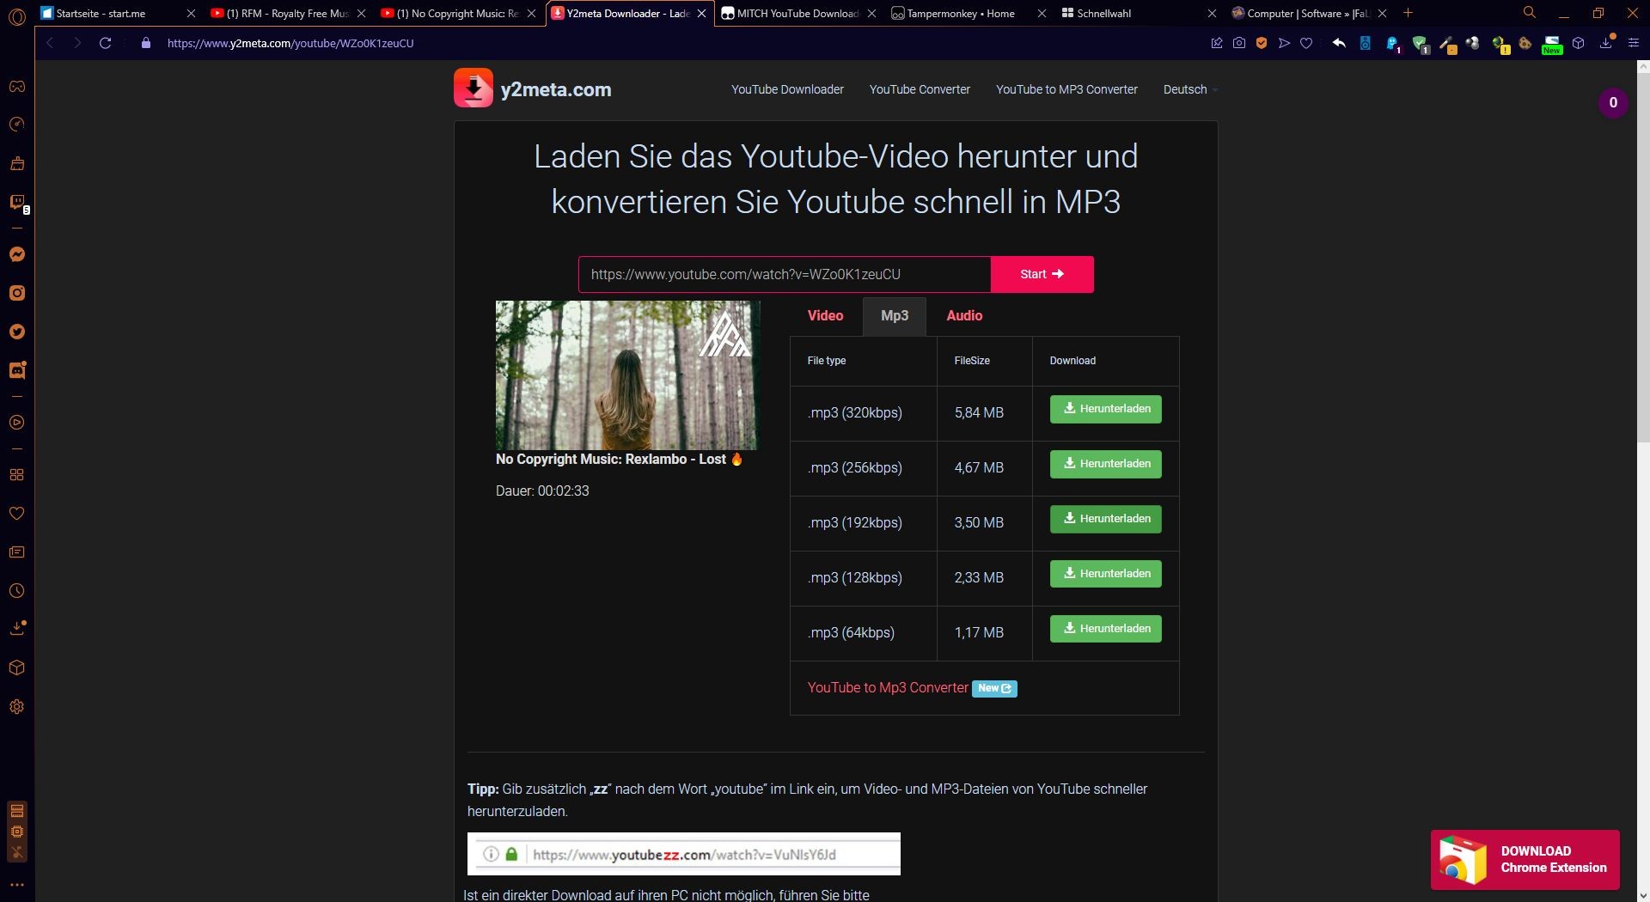Expand the Deutsch language dropdown
Viewport: 1650px width, 902px height.
1189,89
